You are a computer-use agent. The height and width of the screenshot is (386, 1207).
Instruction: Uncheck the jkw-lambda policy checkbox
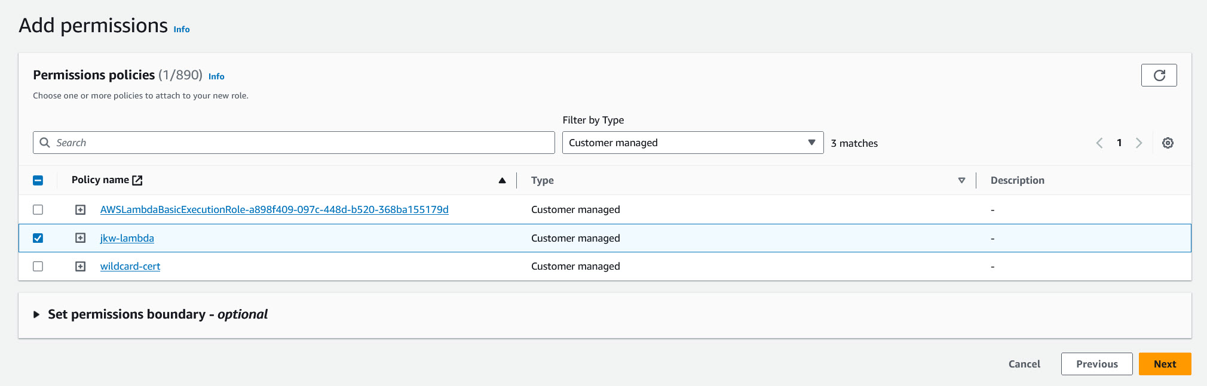pos(38,238)
